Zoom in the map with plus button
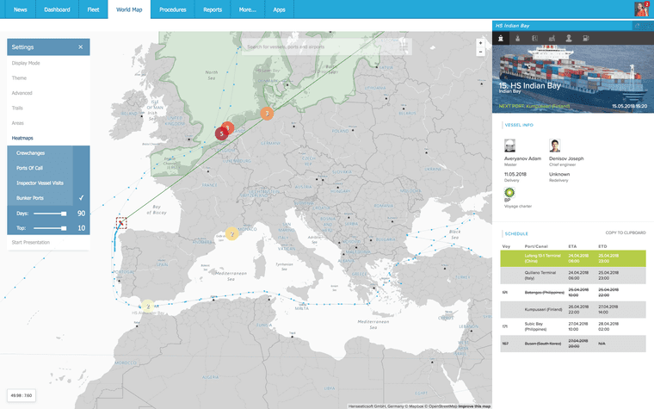This screenshot has width=654, height=409. click(x=480, y=43)
